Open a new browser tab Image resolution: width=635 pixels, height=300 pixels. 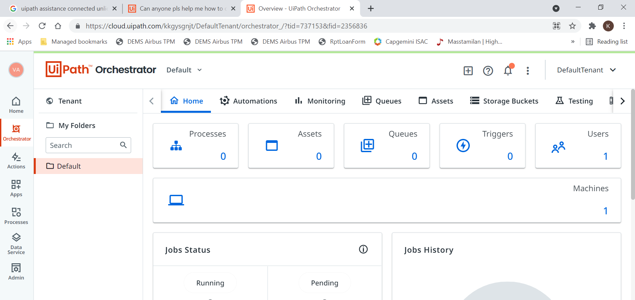pyautogui.click(x=371, y=9)
